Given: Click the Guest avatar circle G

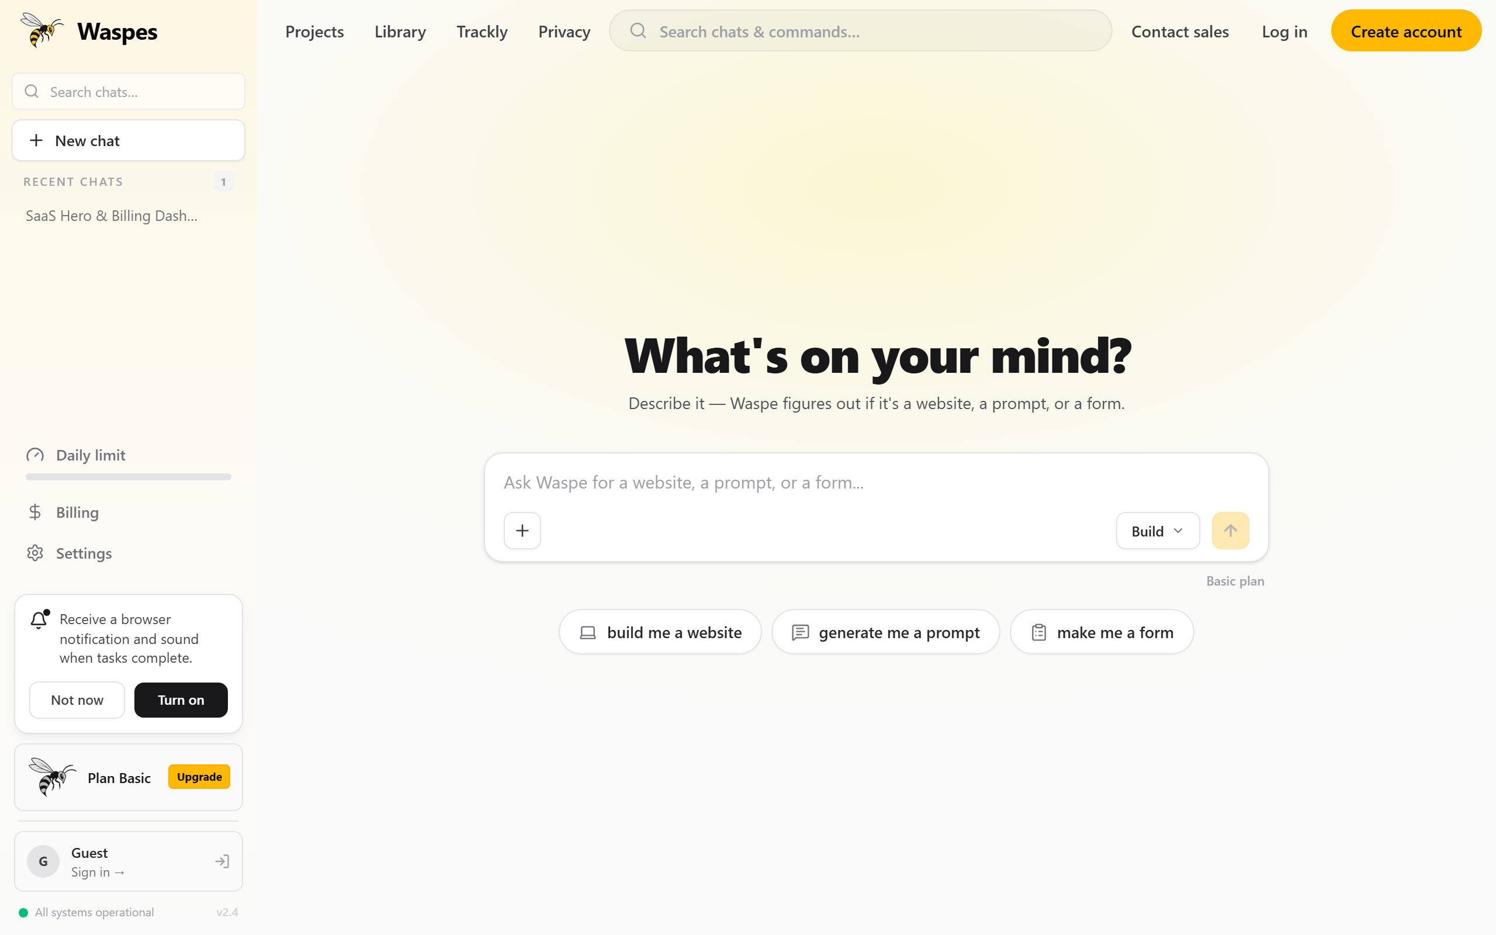Looking at the screenshot, I should 43,861.
